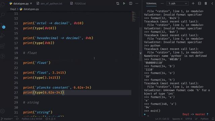Change end of line sequence LF
The image size is (215, 121).
coord(196,119)
